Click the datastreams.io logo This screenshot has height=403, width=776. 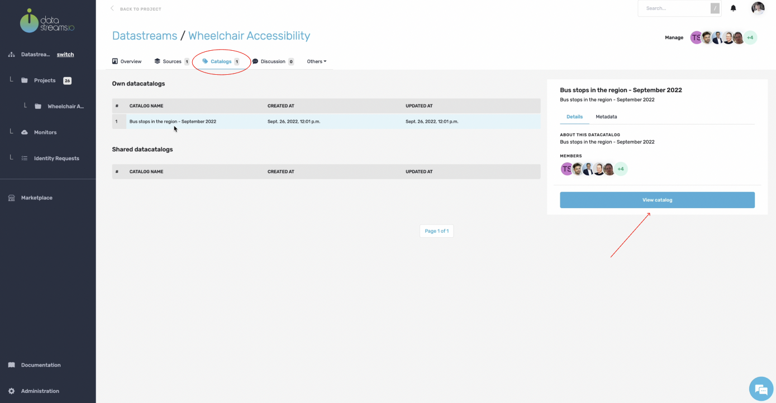47,21
